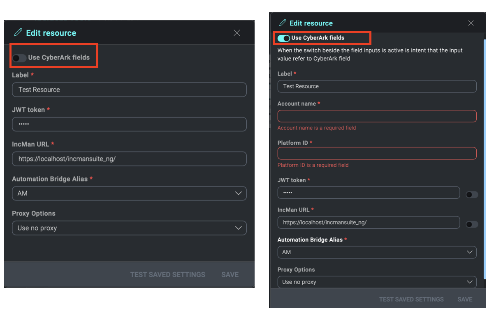Image resolution: width=487 pixels, height=313 pixels.
Task: Close the Edit resource dialog without CyberArk enabled
Action: 237,33
